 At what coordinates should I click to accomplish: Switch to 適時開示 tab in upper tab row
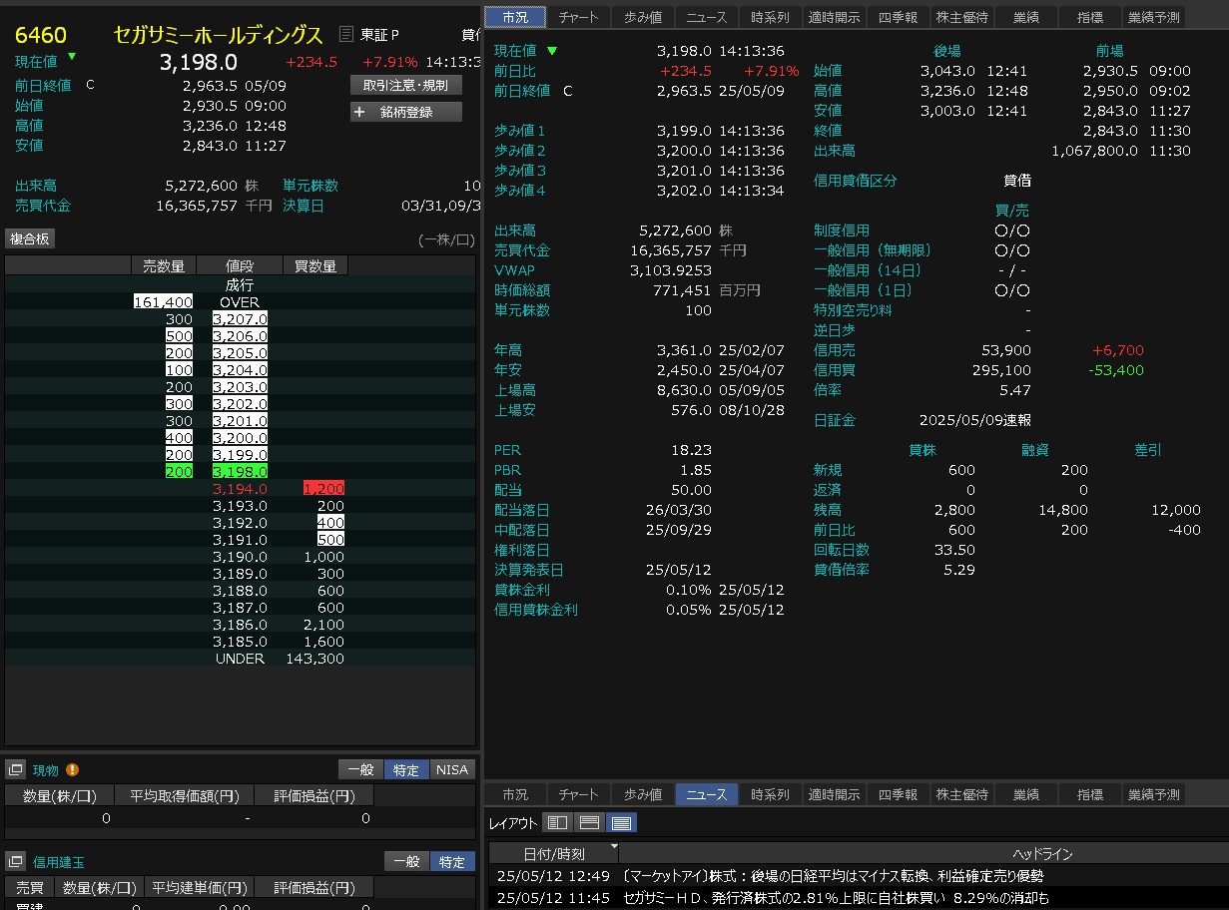coord(834,17)
